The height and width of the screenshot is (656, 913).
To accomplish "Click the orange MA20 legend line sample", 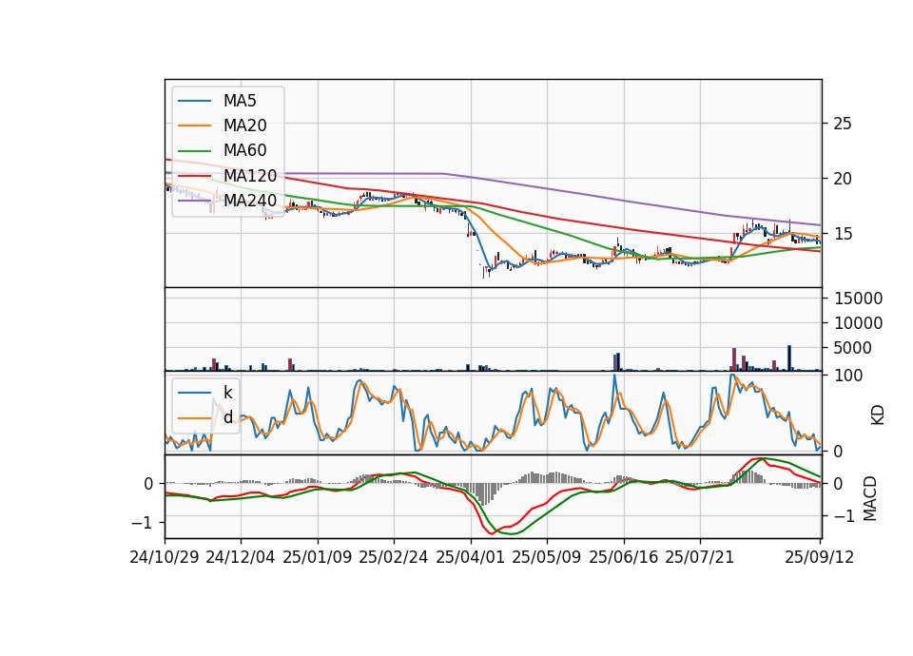I will pos(194,125).
